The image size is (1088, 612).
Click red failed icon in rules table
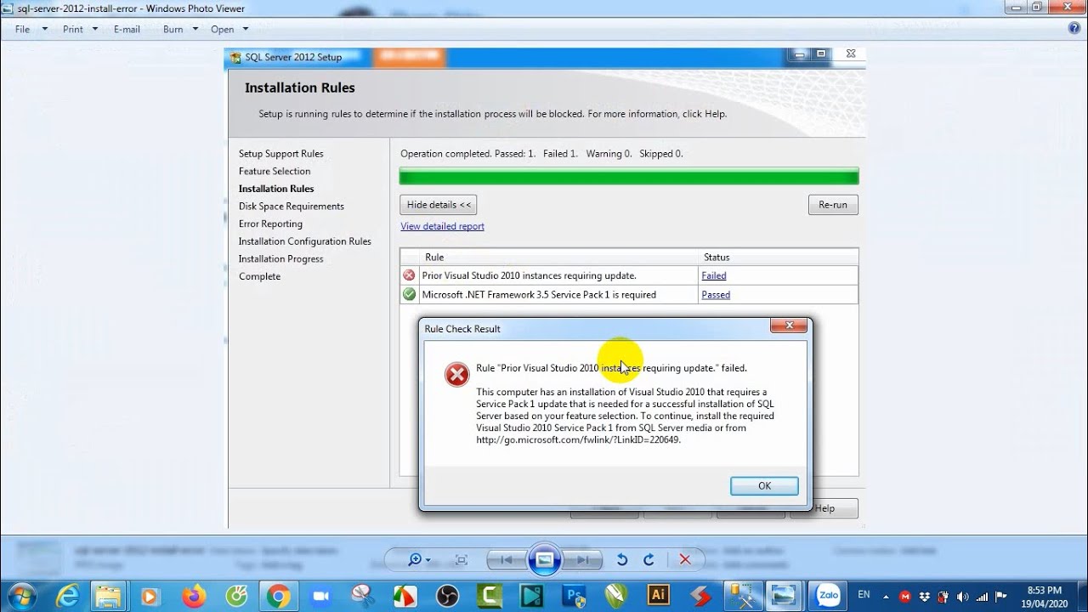410,275
